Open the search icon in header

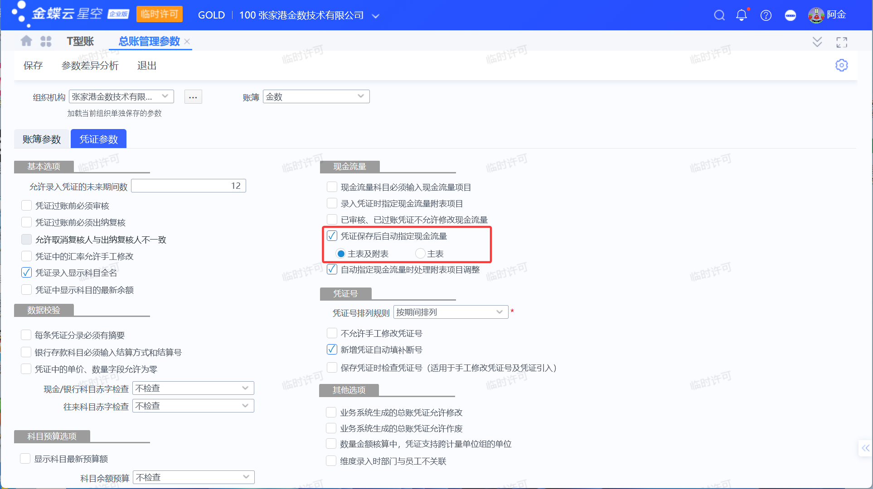[x=719, y=15]
